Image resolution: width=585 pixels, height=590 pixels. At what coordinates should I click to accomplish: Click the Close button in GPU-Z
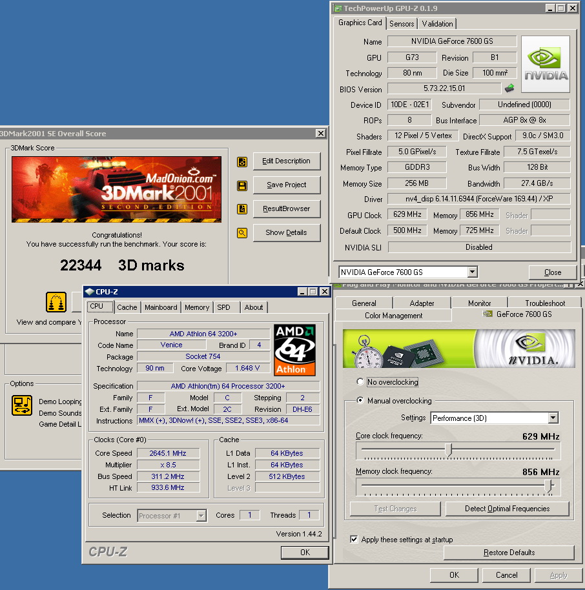[x=552, y=272]
